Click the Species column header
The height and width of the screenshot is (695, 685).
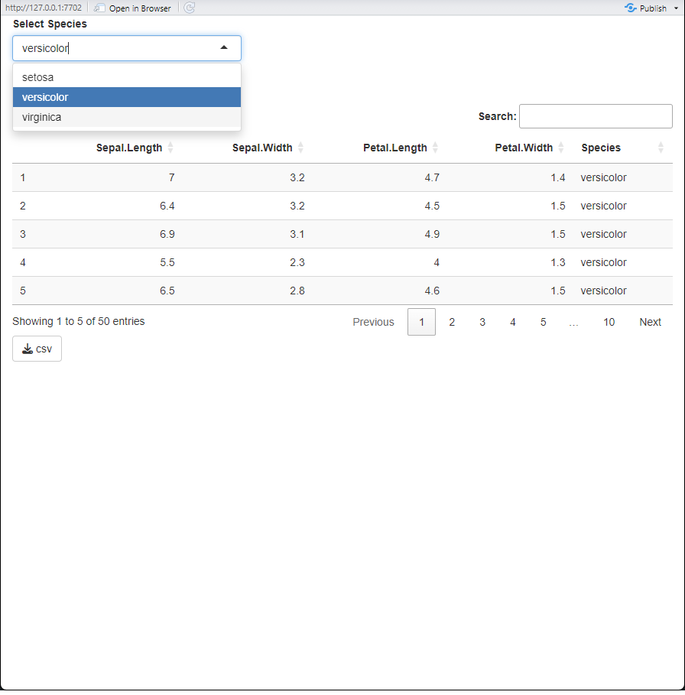click(x=601, y=148)
